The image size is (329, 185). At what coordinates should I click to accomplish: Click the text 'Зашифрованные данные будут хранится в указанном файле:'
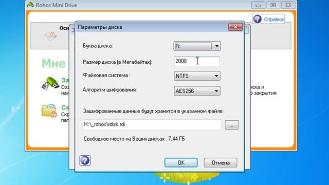click(153, 111)
